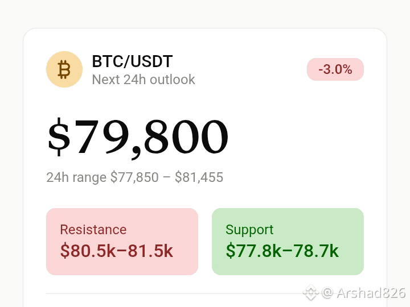Click the BTC/USDT pair title
This screenshot has height=307, width=410.
click(132, 61)
